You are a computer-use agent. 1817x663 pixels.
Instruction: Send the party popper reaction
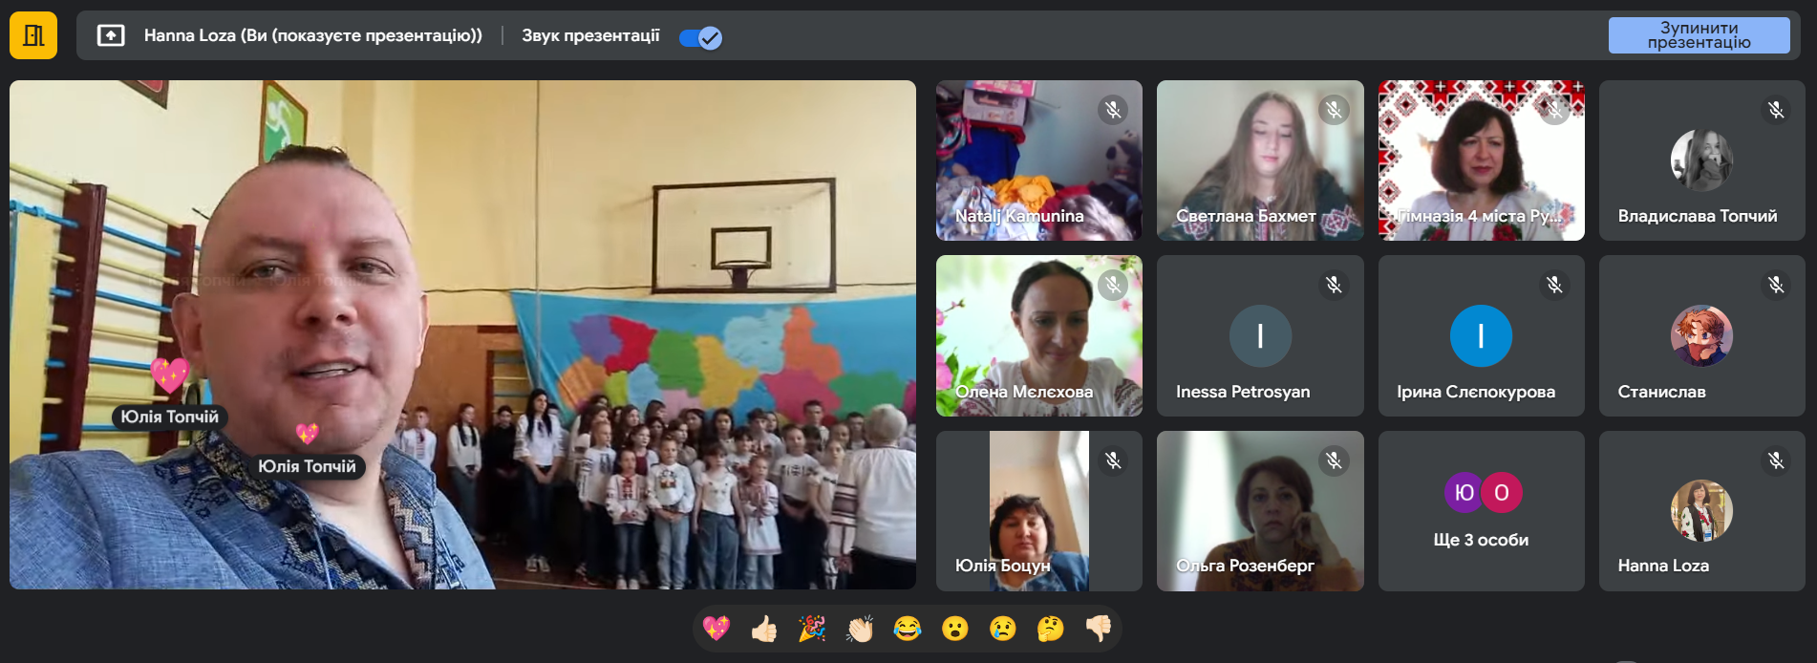(811, 628)
